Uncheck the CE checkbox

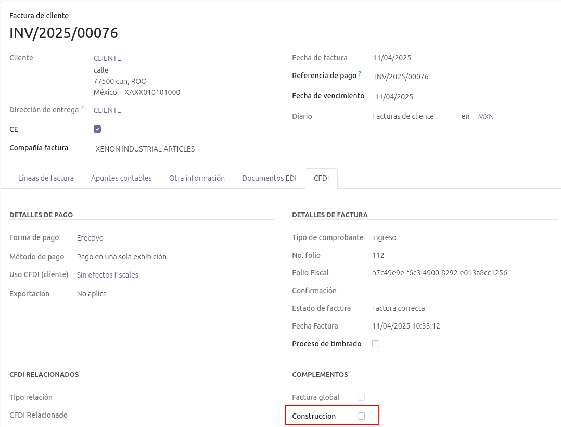click(97, 129)
